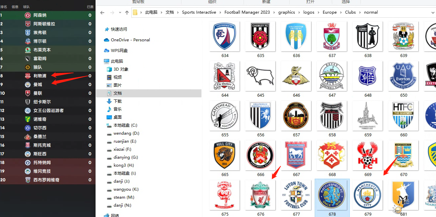Open 本地磁盘 (C:) drive in navigation pane

point(125,125)
